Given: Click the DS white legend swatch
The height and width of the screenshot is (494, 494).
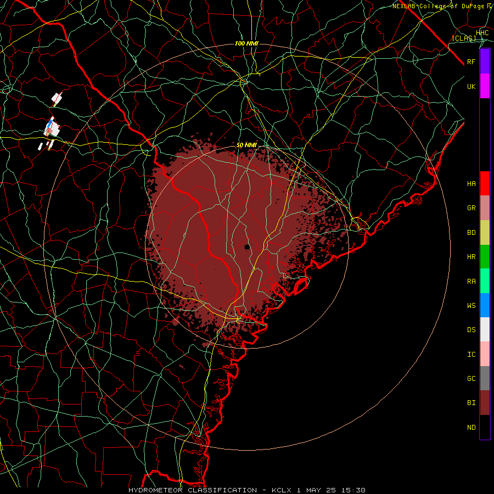Looking at the screenshot, I should (x=485, y=329).
